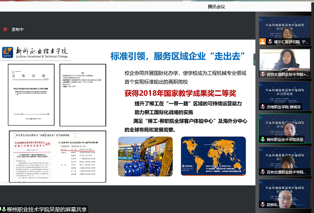Click the 录制中 recording status label
The width and height of the screenshot is (314, 213).
click(17, 30)
